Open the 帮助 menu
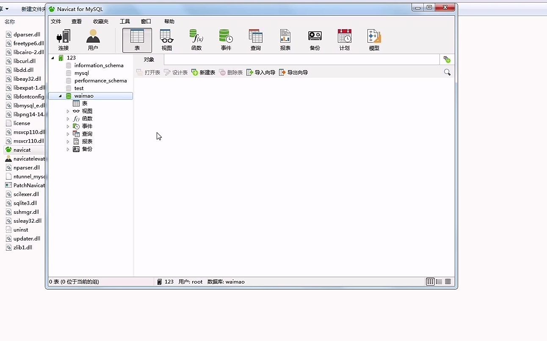The image size is (547, 341). pyautogui.click(x=169, y=22)
